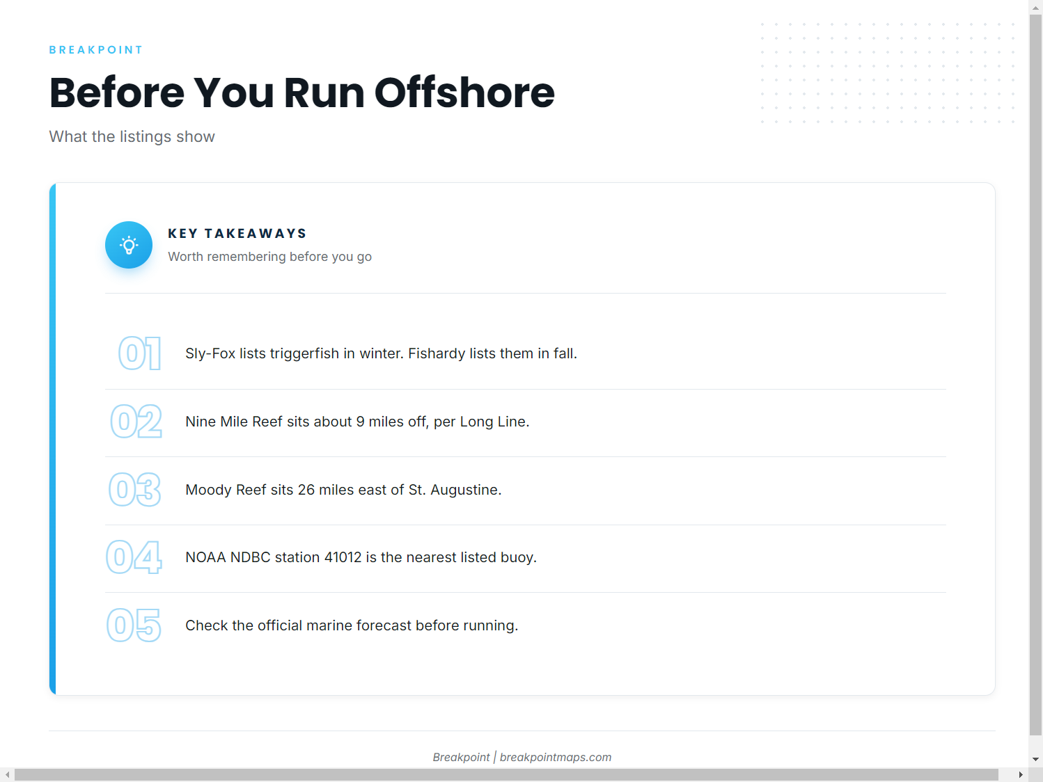Click the BREAKPOINT brand label
Screen dimensions: 1043x782
[96, 50]
